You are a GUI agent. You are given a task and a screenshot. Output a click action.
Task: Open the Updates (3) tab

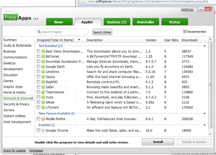pos(117,22)
